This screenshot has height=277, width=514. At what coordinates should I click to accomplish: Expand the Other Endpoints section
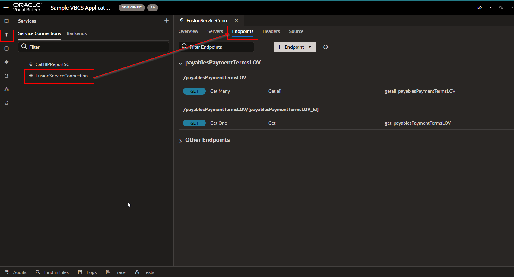[x=181, y=141]
